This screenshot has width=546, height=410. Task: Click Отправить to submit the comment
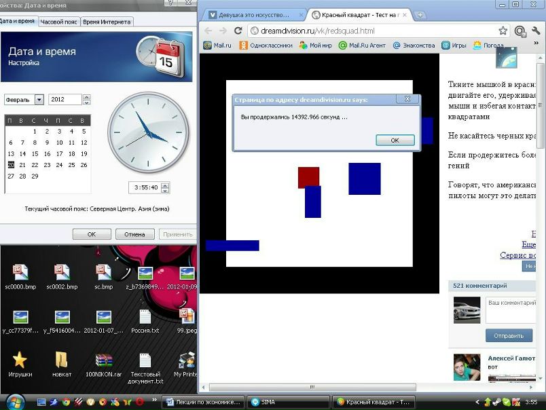click(509, 335)
